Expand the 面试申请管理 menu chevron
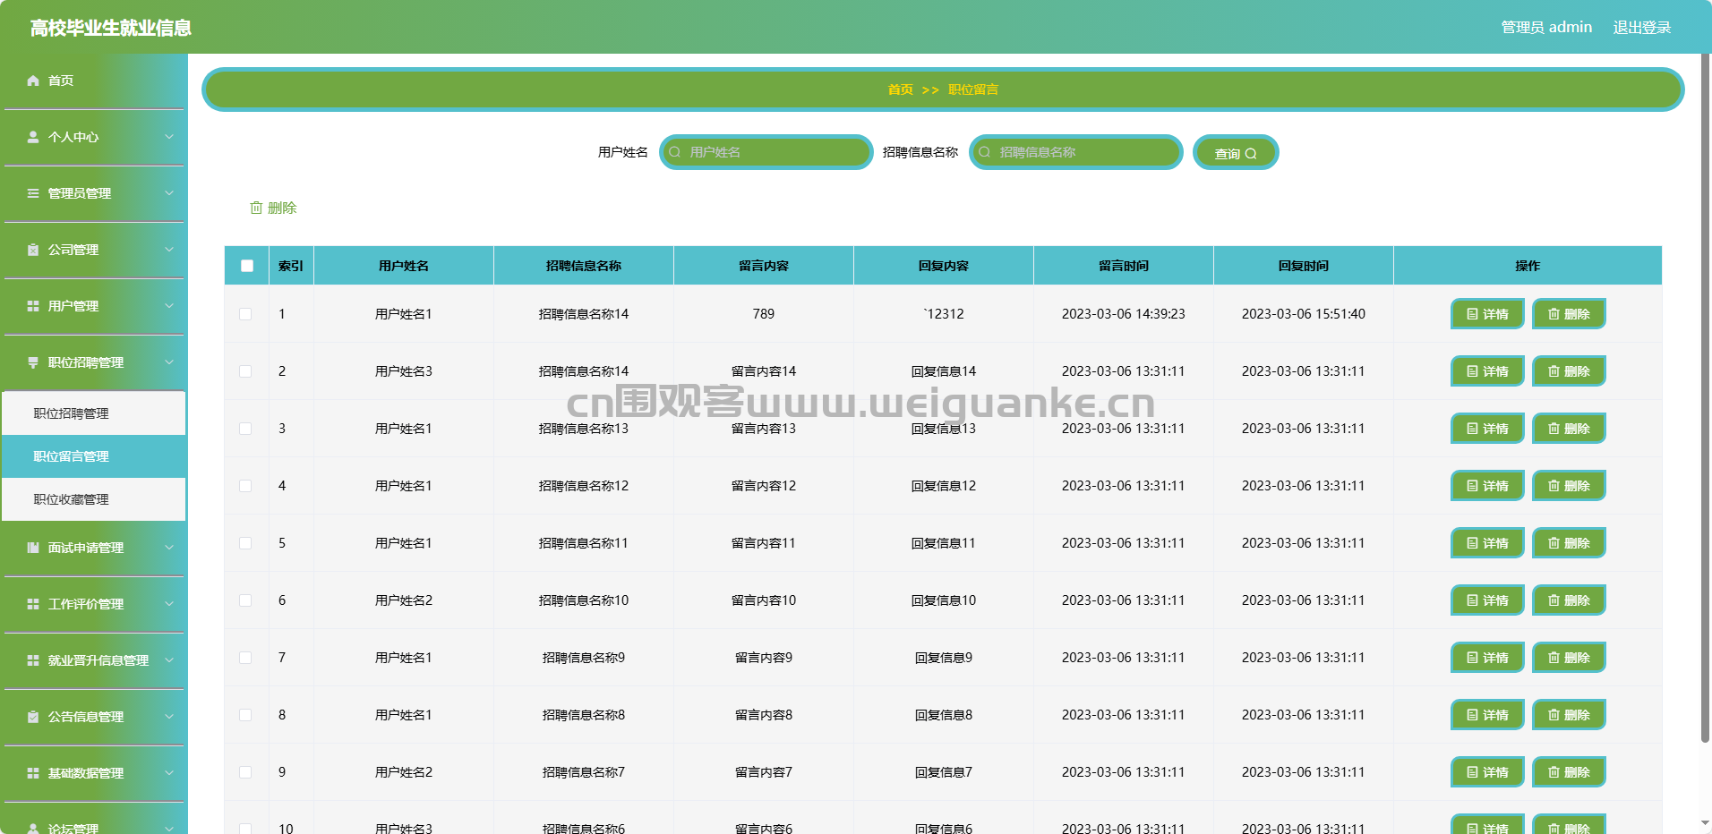The height and width of the screenshot is (834, 1712). (x=169, y=548)
